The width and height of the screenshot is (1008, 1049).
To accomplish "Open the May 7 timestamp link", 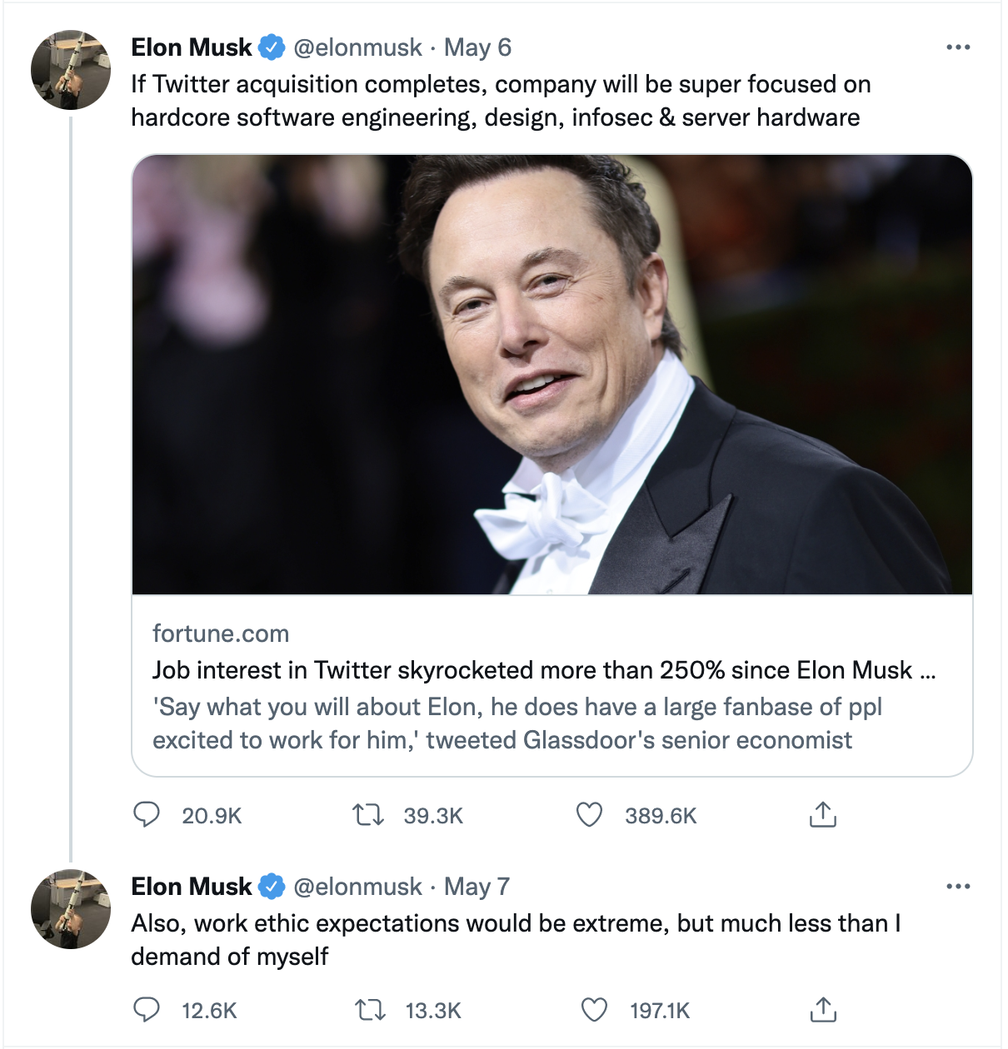I will tap(477, 887).
